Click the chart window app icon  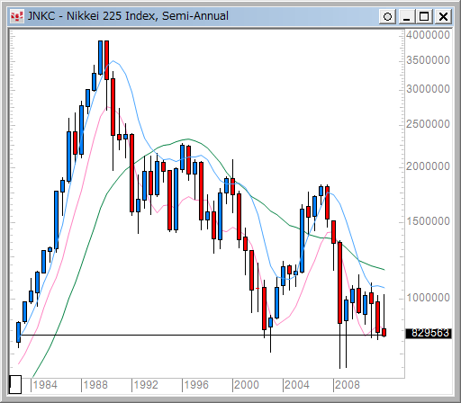pos(16,16)
